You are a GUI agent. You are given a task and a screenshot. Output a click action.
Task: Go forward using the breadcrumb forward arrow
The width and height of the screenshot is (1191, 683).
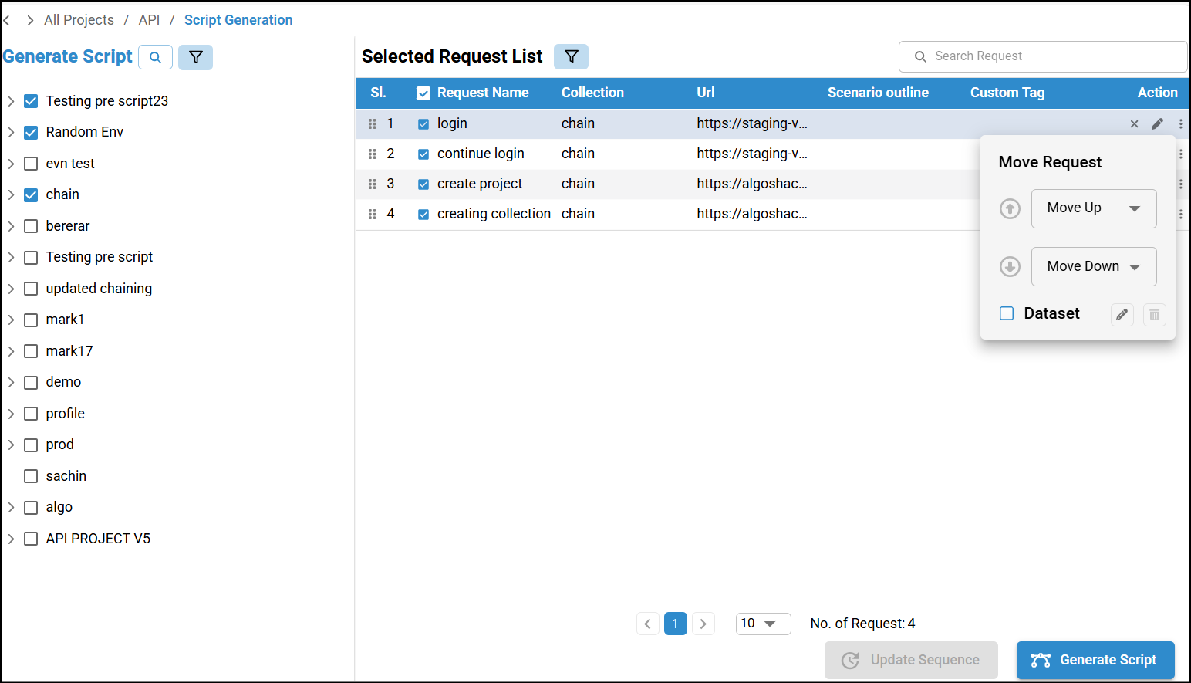click(x=30, y=20)
